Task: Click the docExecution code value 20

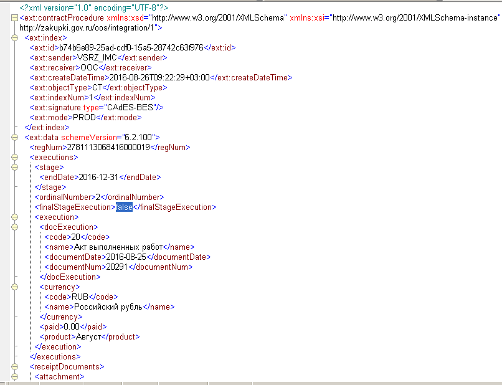Action: 75,237
